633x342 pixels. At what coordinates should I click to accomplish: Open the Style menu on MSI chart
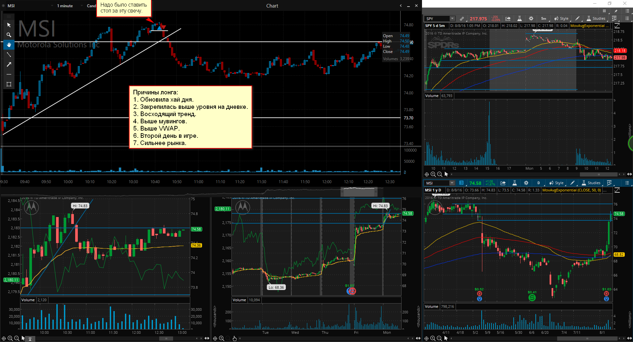[556, 183]
